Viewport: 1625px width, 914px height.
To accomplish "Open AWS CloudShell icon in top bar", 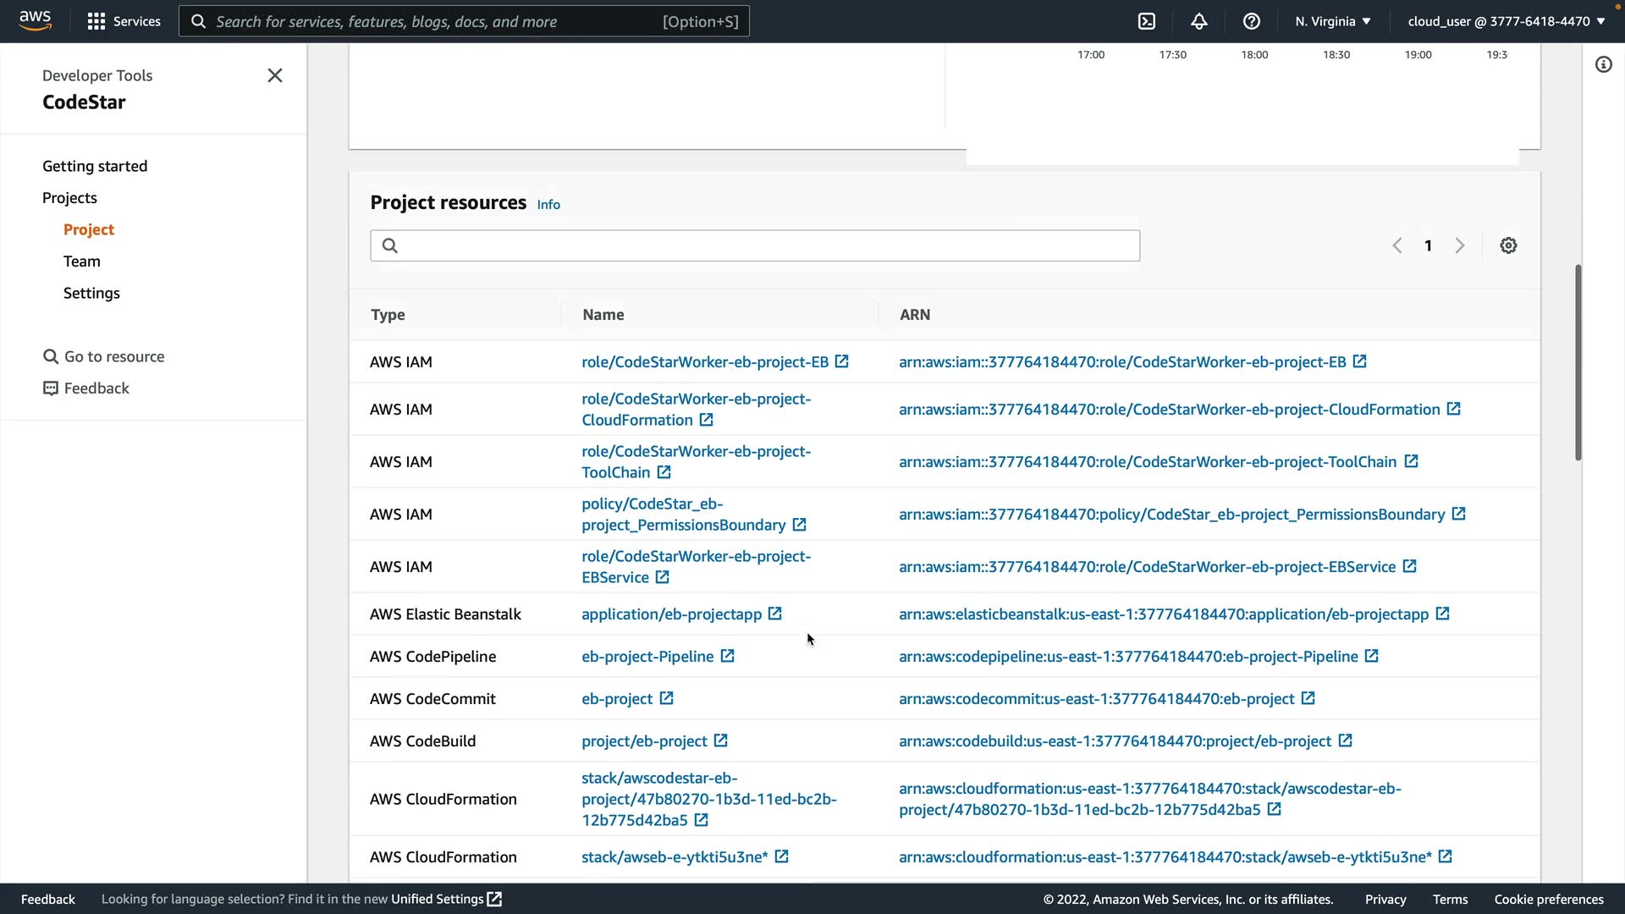I will coord(1147,21).
